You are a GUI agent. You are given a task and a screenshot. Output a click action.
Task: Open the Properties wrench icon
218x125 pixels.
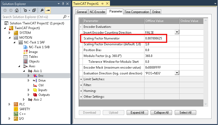tap(42, 10)
